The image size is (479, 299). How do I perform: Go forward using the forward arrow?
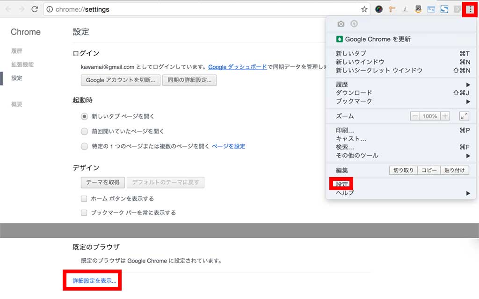pyautogui.click(x=22, y=9)
